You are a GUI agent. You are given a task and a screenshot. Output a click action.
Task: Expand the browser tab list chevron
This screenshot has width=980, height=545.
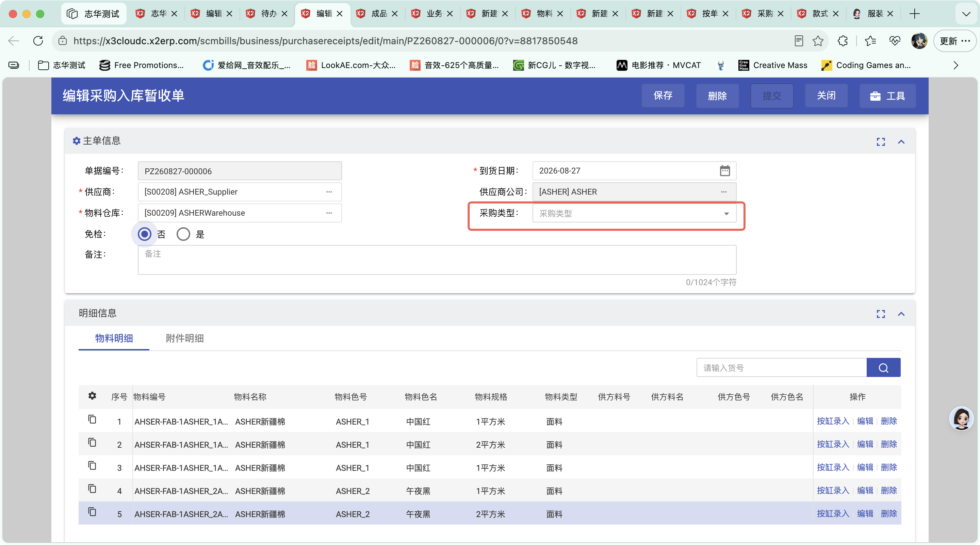tap(966, 14)
